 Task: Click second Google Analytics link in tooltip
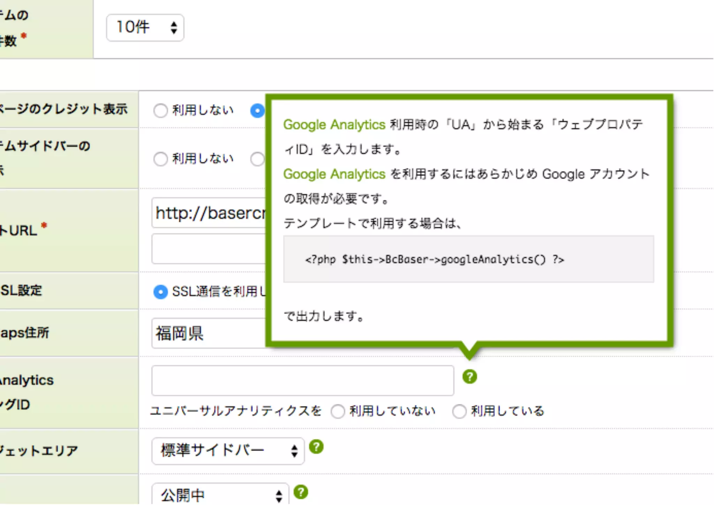coord(334,174)
